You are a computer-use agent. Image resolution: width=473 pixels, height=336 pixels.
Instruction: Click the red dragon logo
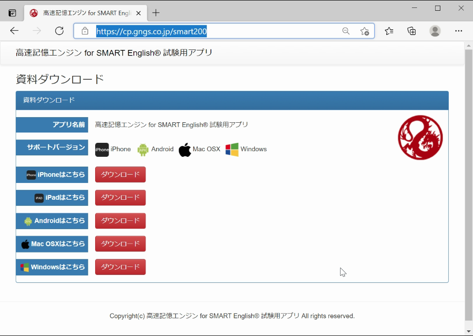[x=420, y=138]
